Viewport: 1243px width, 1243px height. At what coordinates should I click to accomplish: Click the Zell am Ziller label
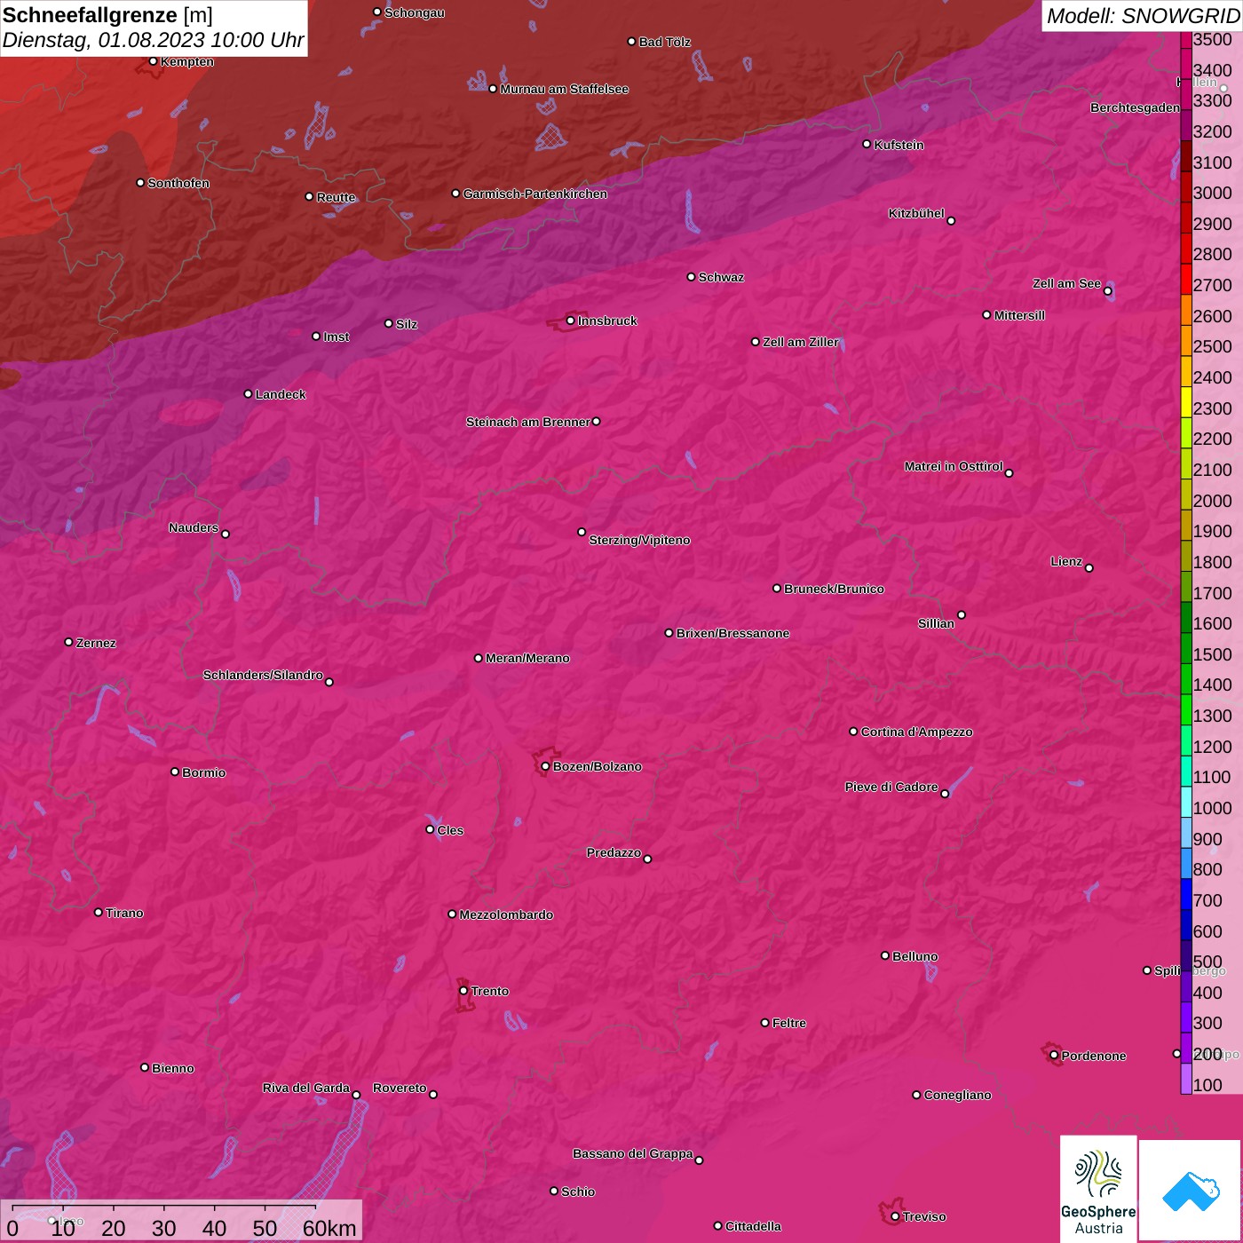801,342
